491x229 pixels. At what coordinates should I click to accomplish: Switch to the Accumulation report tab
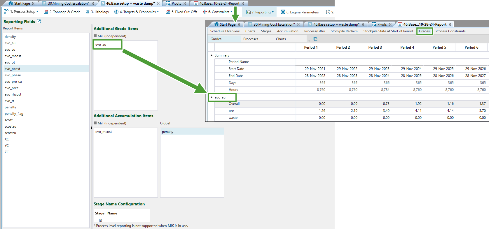[288, 31]
